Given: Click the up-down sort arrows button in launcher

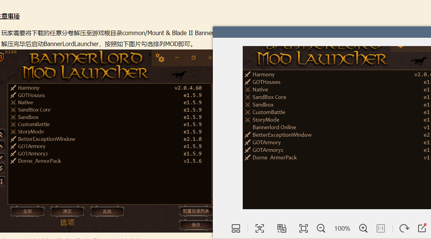Looking at the screenshot, I should 2,181.
